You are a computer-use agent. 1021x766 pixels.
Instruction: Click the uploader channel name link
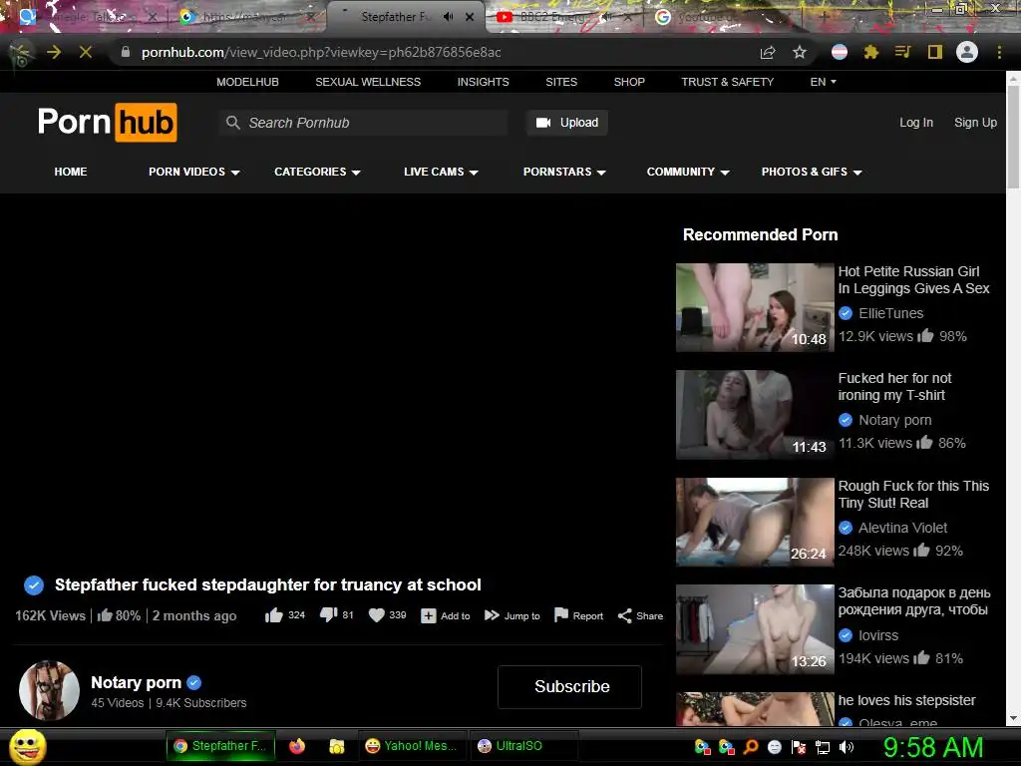136,682
